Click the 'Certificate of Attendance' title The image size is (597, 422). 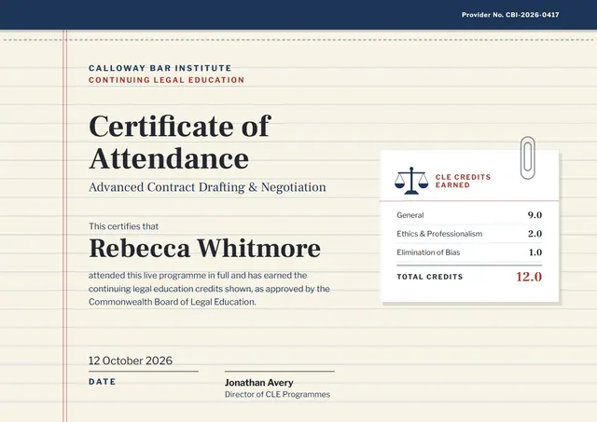180,143
